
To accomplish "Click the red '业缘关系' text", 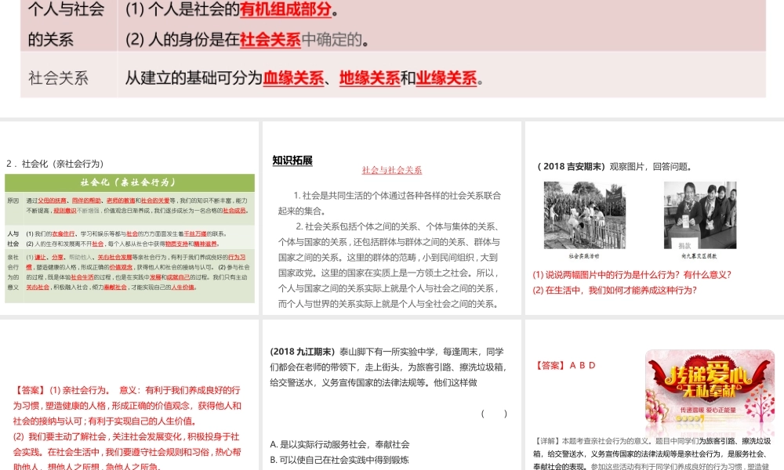I will point(446,78).
